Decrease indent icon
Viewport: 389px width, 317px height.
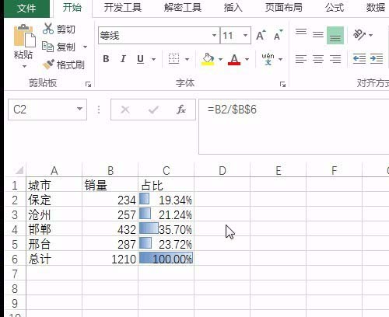click(x=359, y=59)
